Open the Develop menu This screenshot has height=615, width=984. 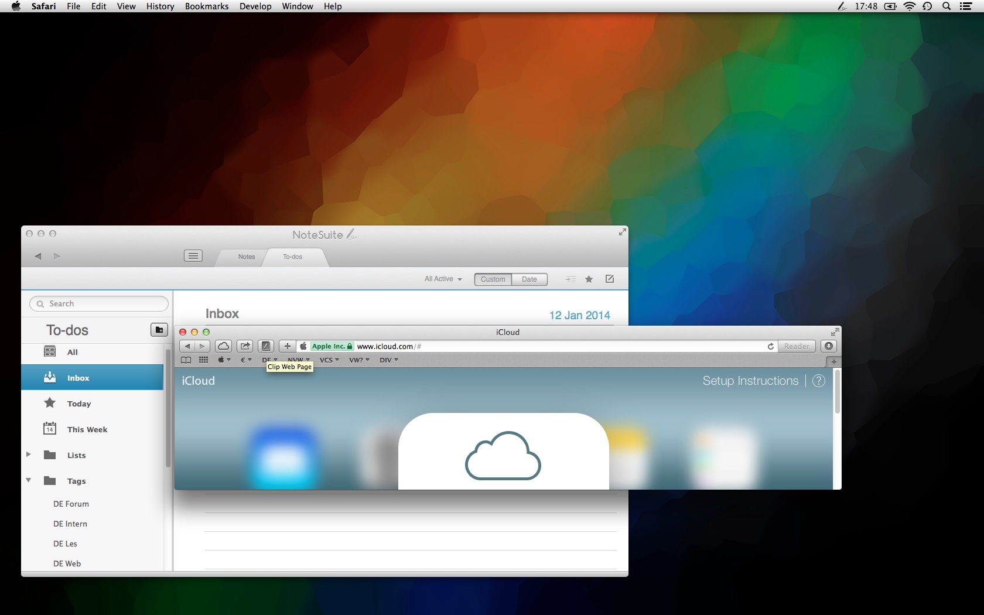point(255,6)
